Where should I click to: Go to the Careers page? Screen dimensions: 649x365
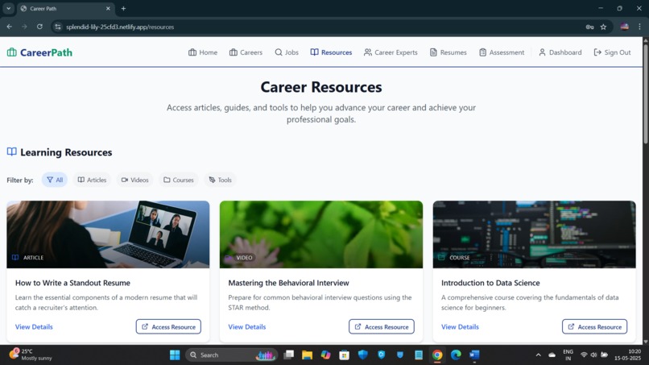246,52
